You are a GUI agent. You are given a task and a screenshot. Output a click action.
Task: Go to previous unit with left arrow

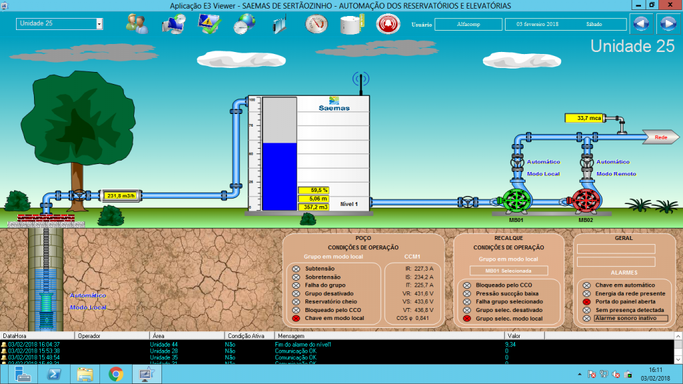point(641,24)
